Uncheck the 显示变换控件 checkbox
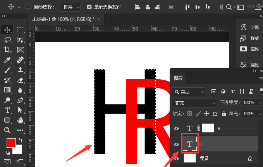 [89, 7]
